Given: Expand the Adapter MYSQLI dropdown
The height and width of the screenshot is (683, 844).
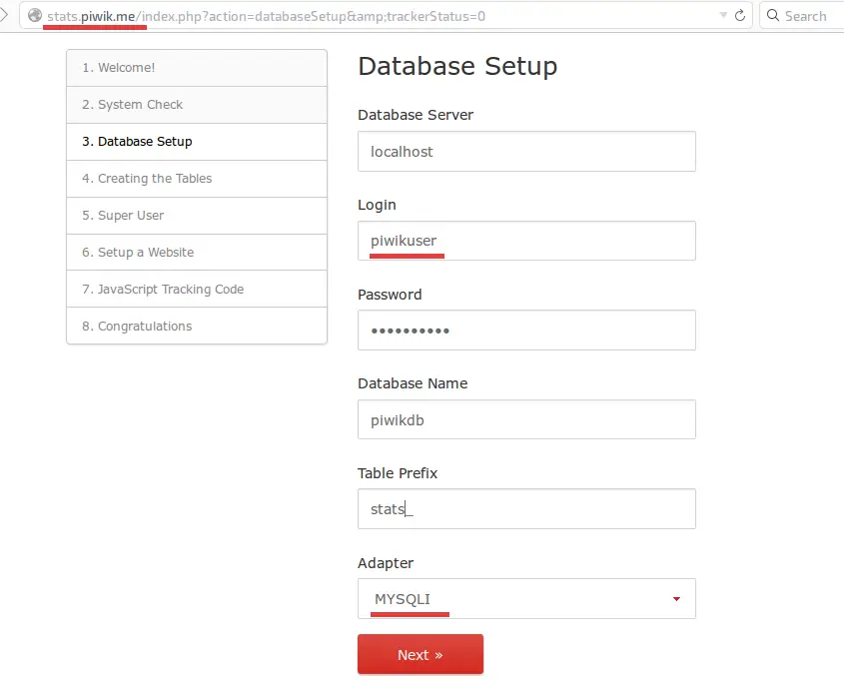Looking at the screenshot, I should tap(526, 598).
